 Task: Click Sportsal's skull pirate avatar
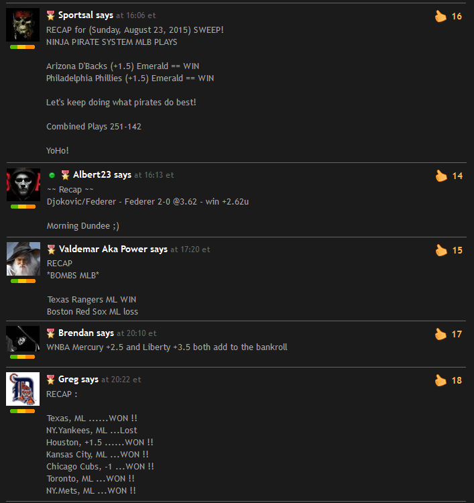point(23,25)
